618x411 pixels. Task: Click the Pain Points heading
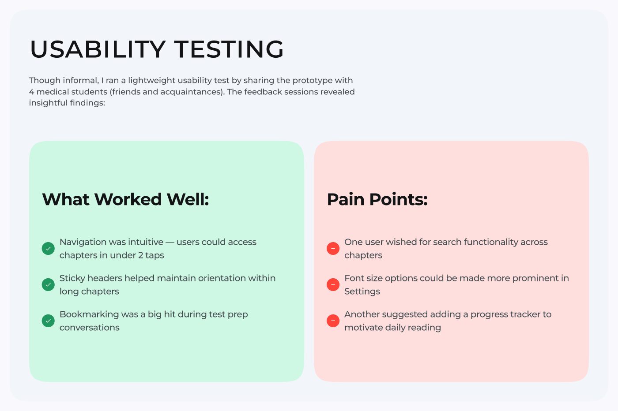377,199
